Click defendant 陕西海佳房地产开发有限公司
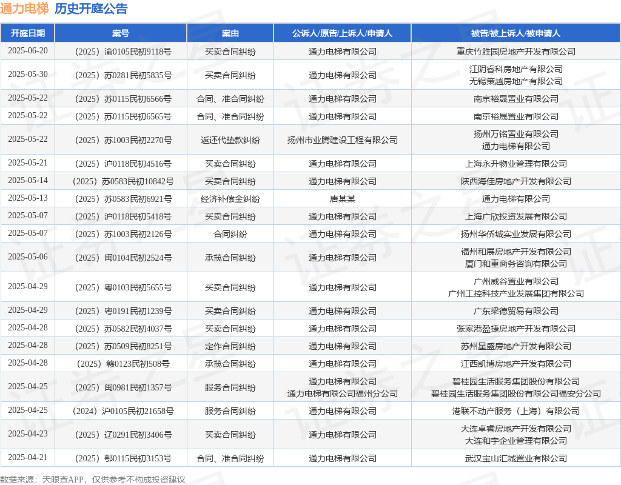The height and width of the screenshot is (485, 621). click(x=515, y=181)
